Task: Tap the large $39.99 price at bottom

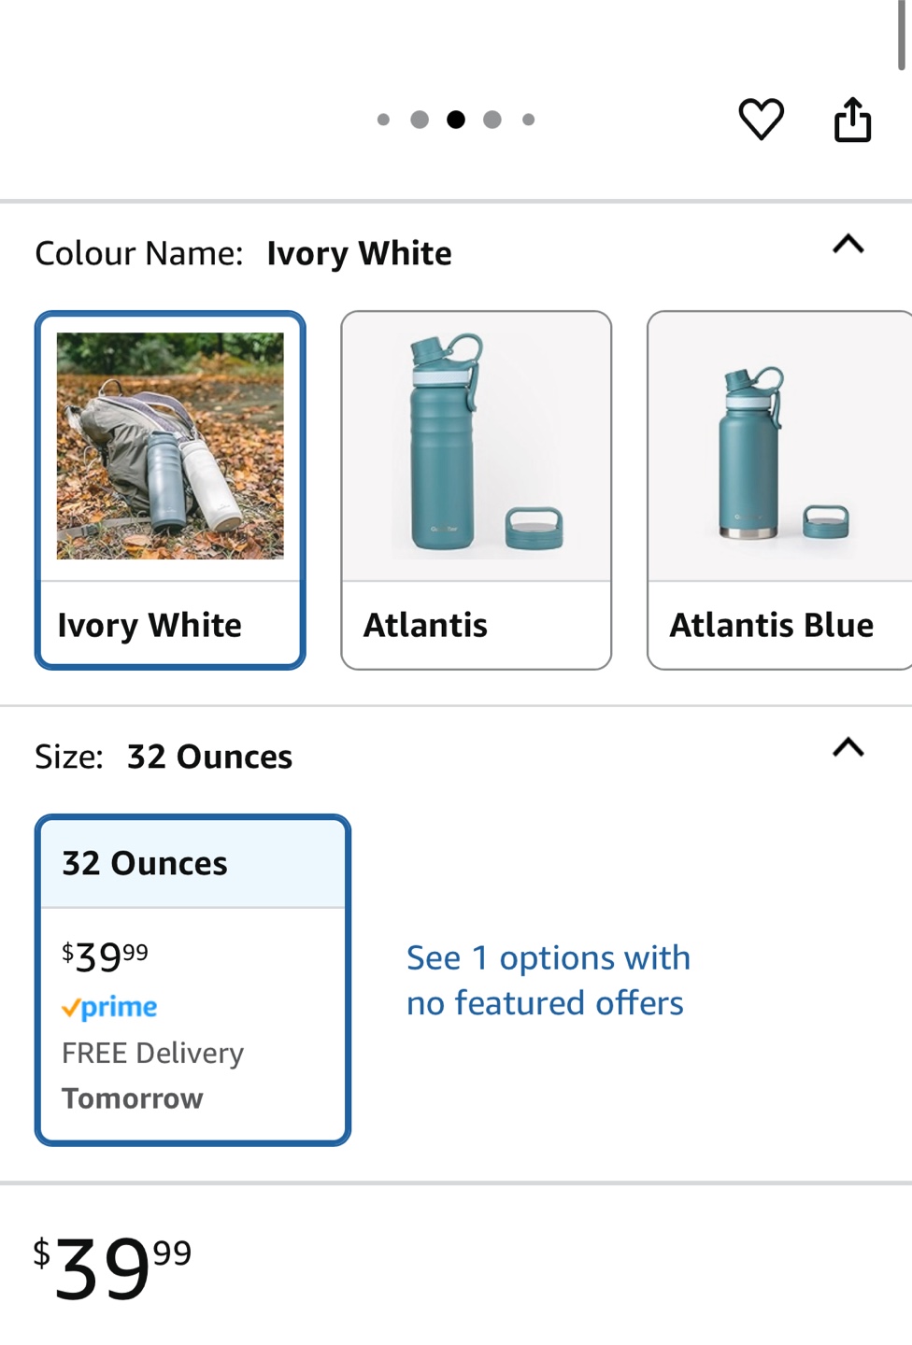Action: pyautogui.click(x=112, y=1267)
